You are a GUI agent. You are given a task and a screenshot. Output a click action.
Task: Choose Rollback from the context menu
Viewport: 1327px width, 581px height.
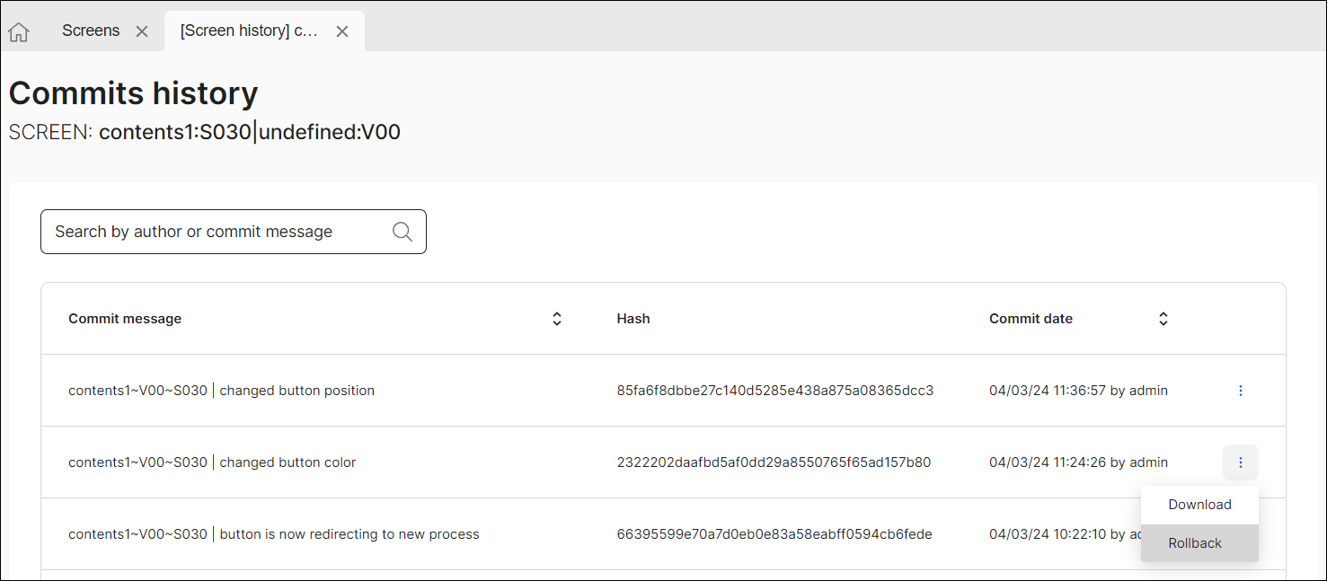pos(1195,543)
